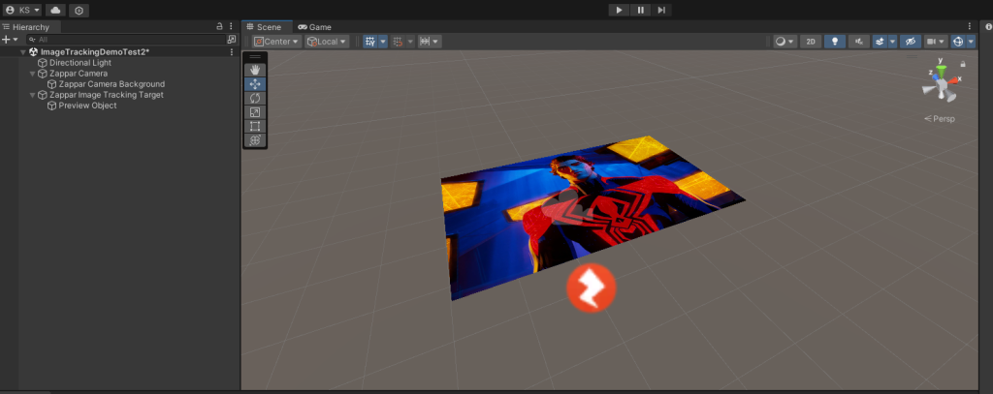Click the center cube of the orientation gizmo

point(943,85)
